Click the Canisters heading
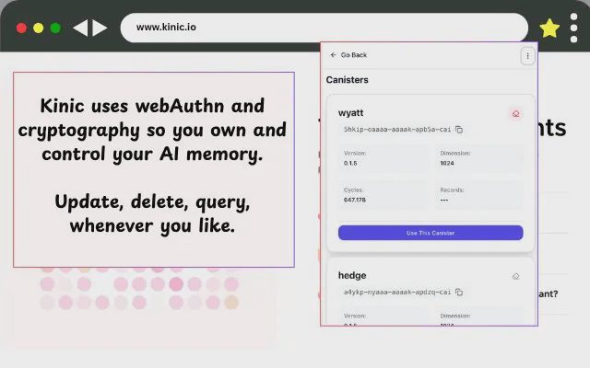590x368 pixels. (x=347, y=80)
